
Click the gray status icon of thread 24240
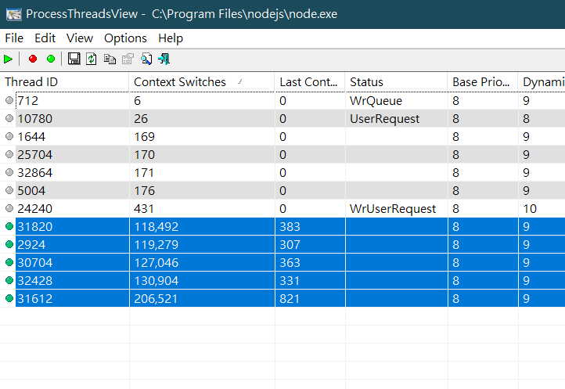(x=9, y=208)
